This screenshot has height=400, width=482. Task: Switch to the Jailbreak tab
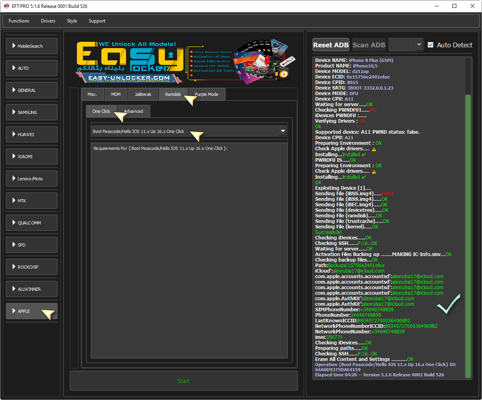point(143,94)
